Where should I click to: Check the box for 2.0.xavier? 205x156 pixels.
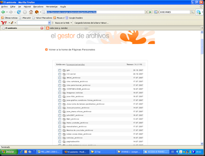[x=60, y=74]
